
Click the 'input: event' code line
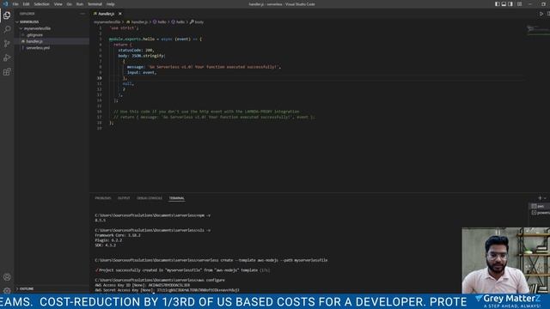tap(142, 72)
